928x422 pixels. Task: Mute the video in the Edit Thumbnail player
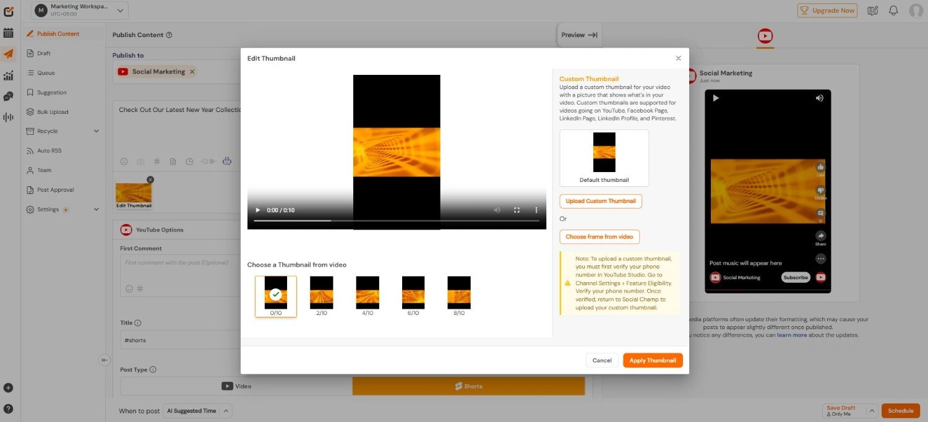click(x=497, y=210)
